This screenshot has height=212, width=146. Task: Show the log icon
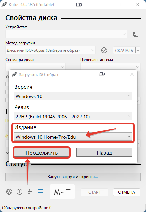click(x=41, y=192)
